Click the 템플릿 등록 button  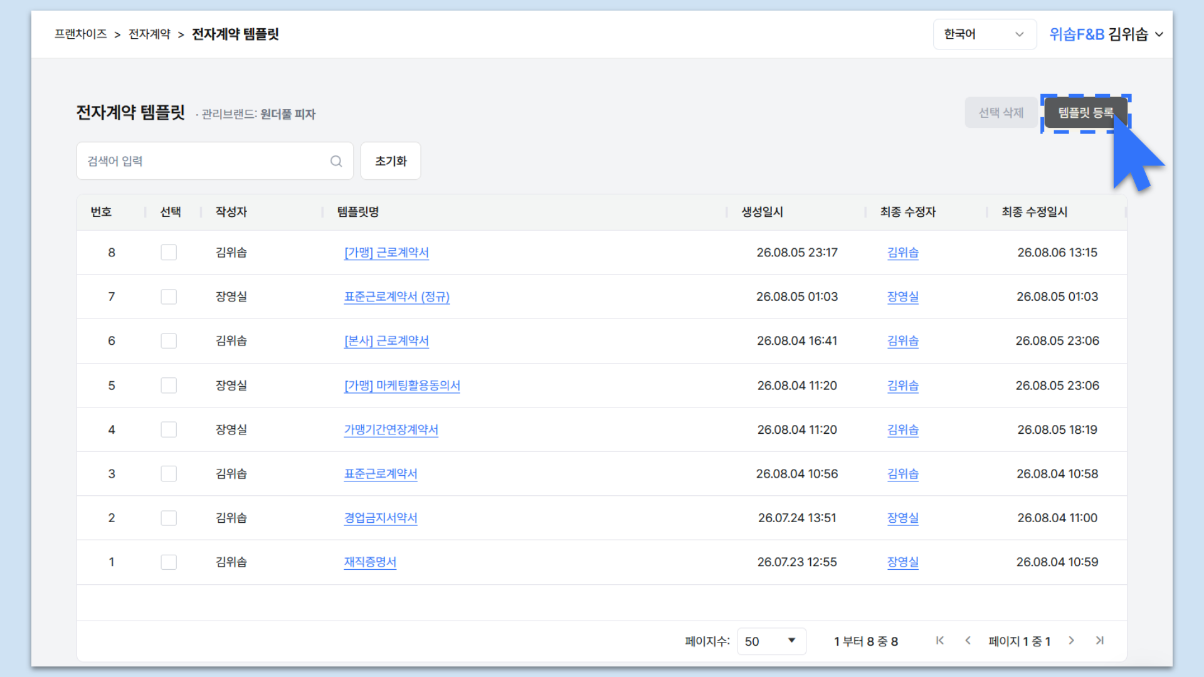1085,113
